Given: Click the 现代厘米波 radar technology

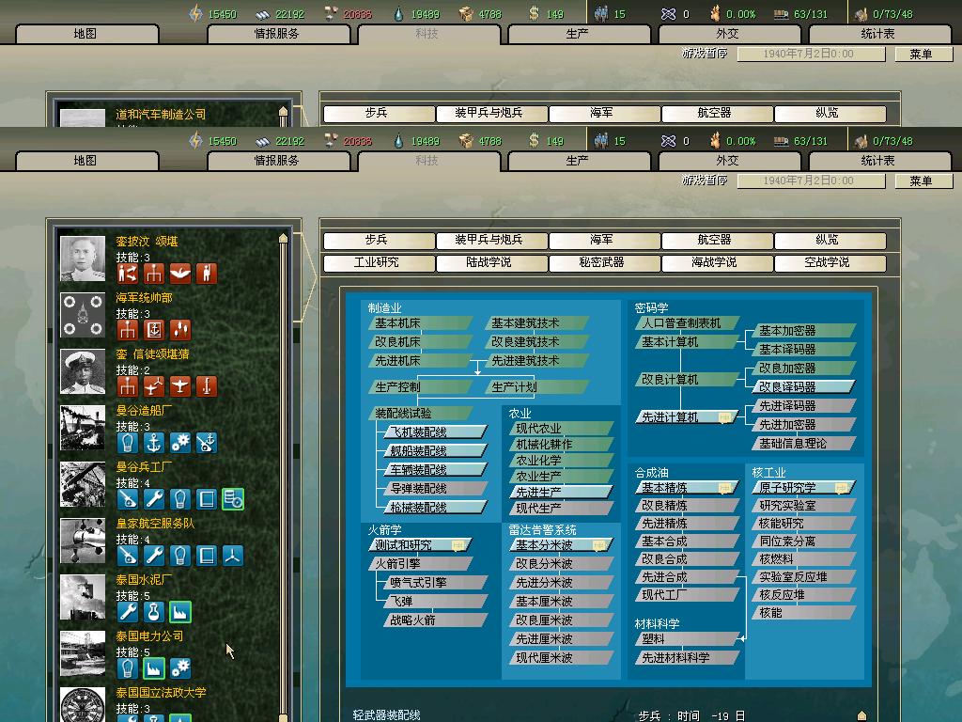Looking at the screenshot, I should point(562,658).
